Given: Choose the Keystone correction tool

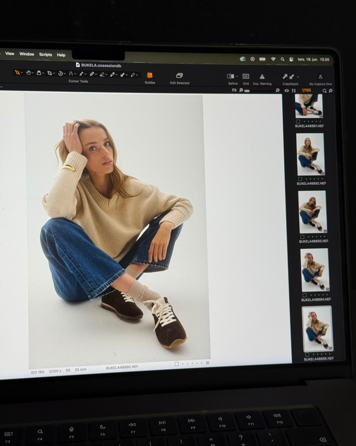Looking at the screenshot, I should 71,73.
